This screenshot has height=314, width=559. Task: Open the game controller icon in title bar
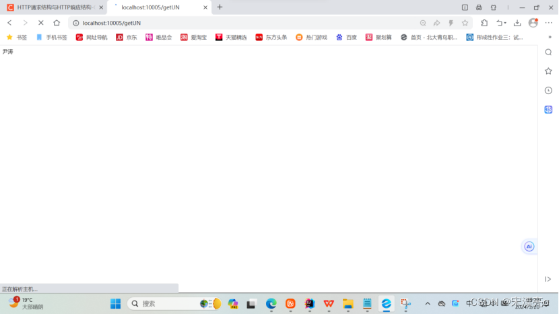tap(479, 7)
